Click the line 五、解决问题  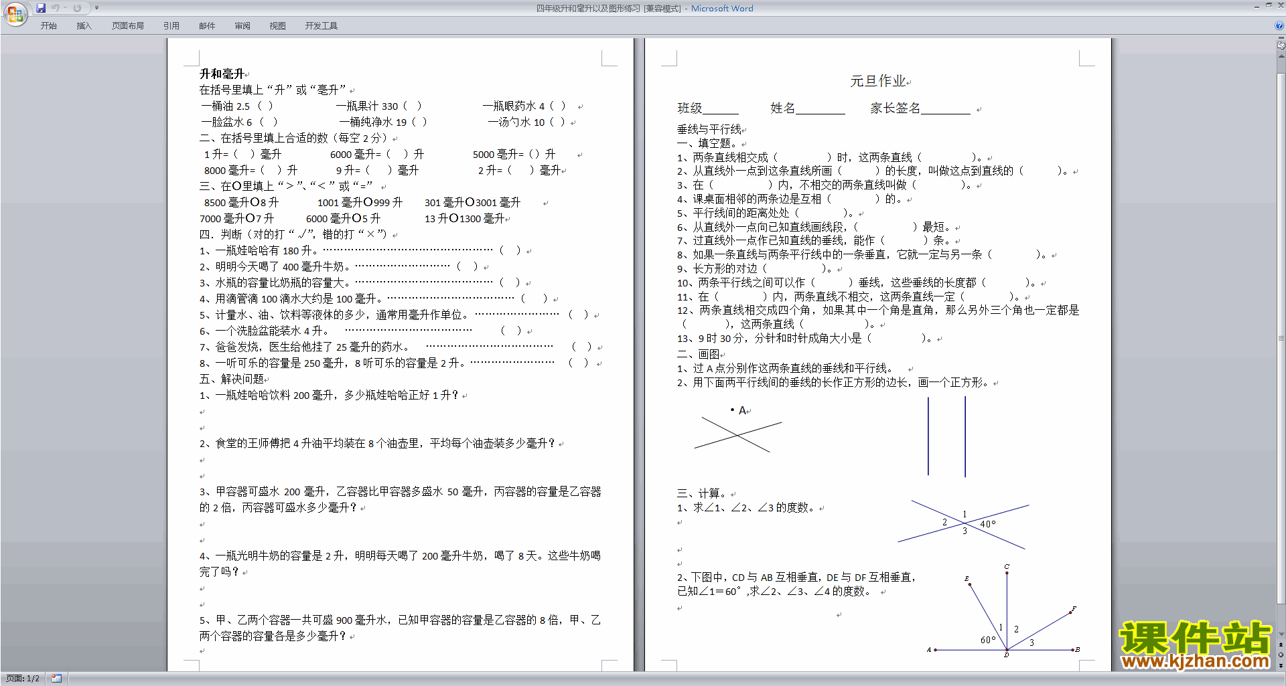232,379
